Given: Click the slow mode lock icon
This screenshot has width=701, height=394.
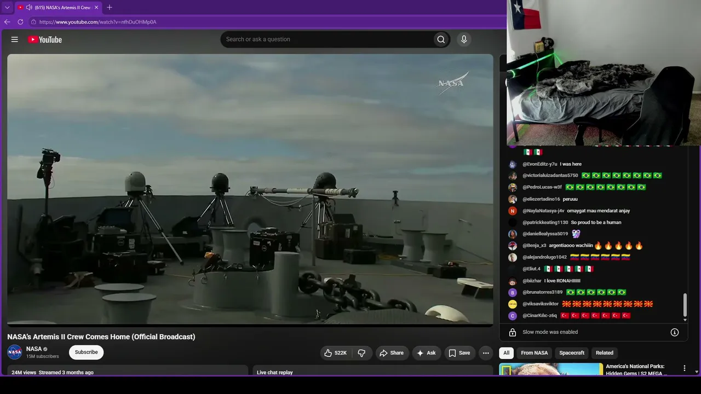Looking at the screenshot, I should [x=513, y=332].
